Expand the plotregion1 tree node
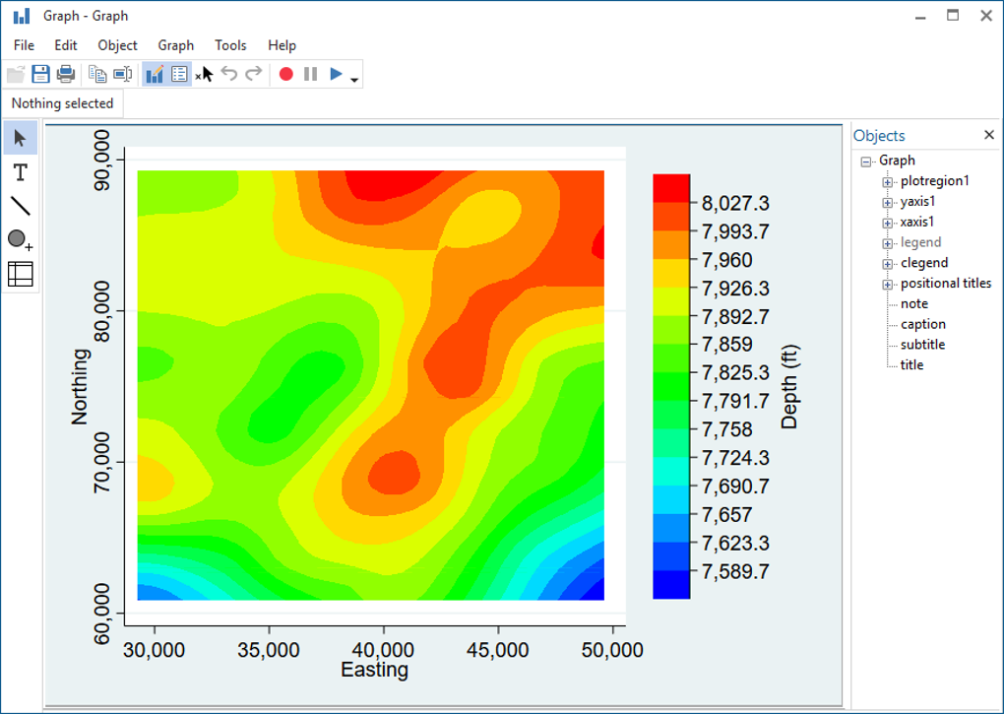This screenshot has width=1004, height=714. pyautogui.click(x=888, y=182)
